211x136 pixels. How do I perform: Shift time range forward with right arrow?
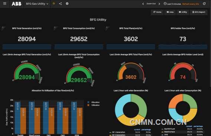(x=159, y=4)
